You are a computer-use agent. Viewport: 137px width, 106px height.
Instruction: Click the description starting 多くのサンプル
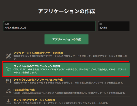pos(61,103)
